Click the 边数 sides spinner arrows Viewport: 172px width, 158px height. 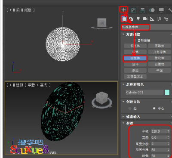(x=168, y=156)
